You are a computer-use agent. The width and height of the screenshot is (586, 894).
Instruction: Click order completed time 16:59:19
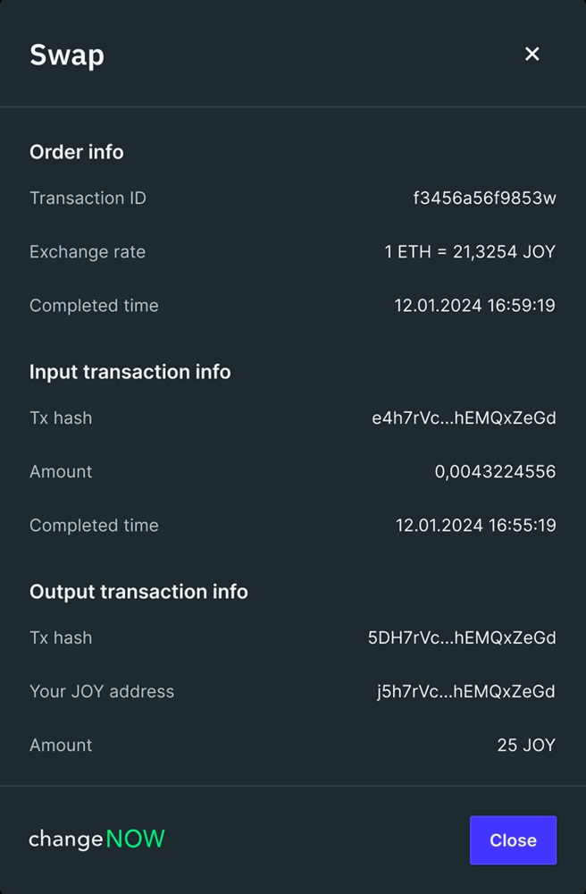click(x=474, y=306)
